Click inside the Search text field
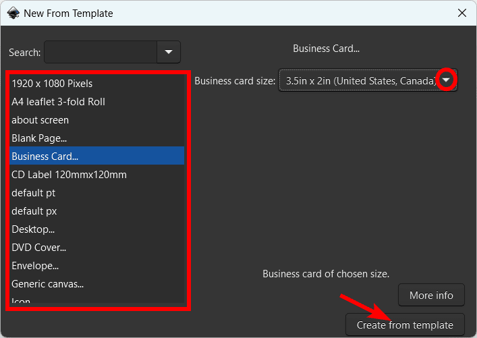 [x=101, y=51]
